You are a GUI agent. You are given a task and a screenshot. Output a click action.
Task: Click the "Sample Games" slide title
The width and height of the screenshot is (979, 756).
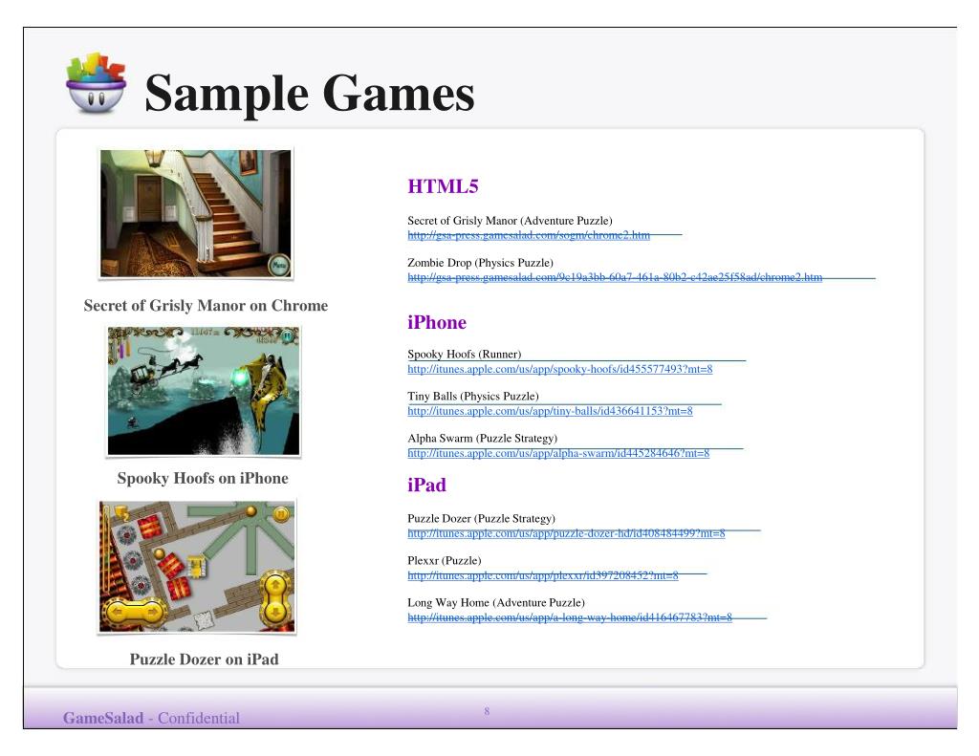point(310,94)
